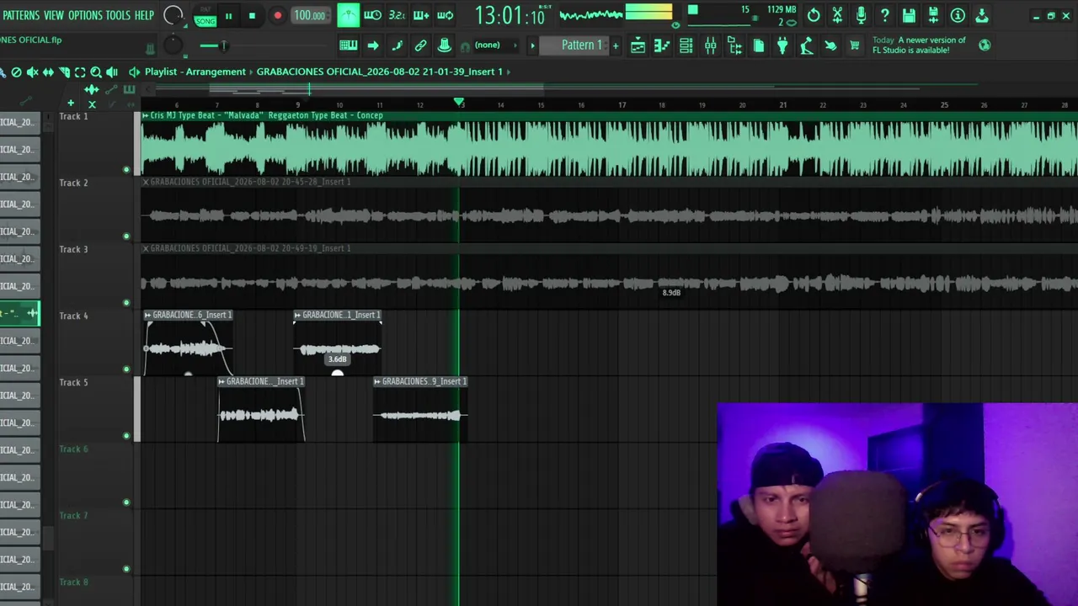Open the project picker icon
The image size is (1078, 606).
759,45
